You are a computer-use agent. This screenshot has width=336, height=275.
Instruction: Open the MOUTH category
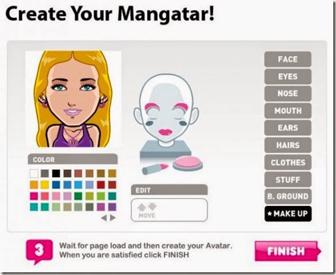287,111
